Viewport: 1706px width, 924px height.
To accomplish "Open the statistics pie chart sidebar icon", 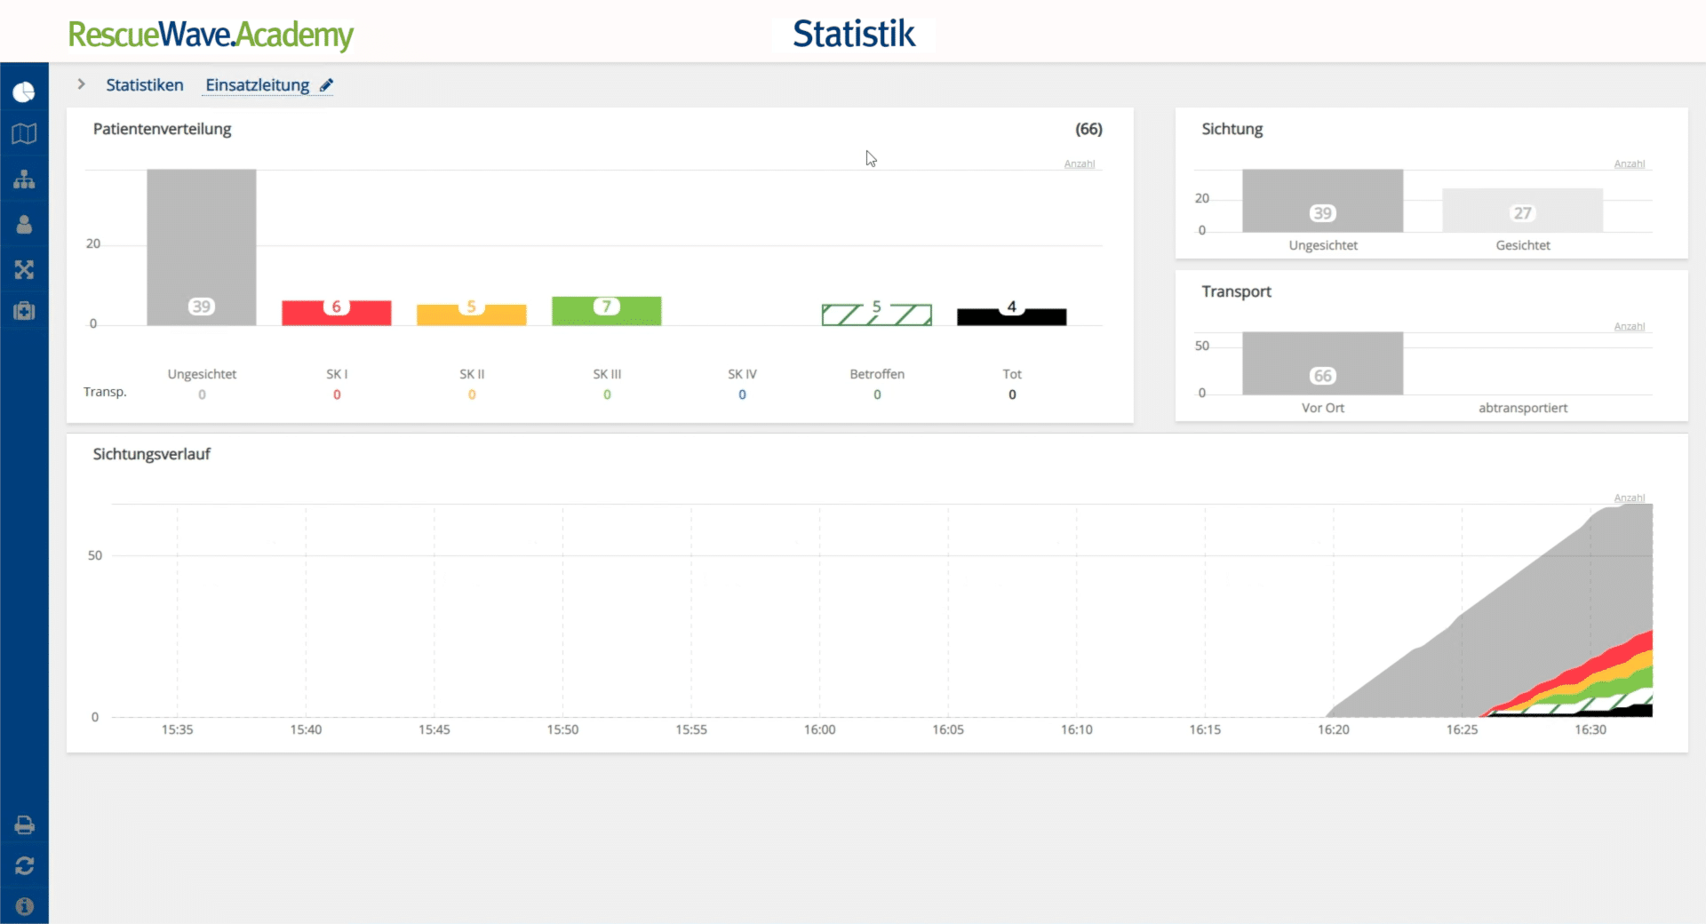I will tap(24, 92).
